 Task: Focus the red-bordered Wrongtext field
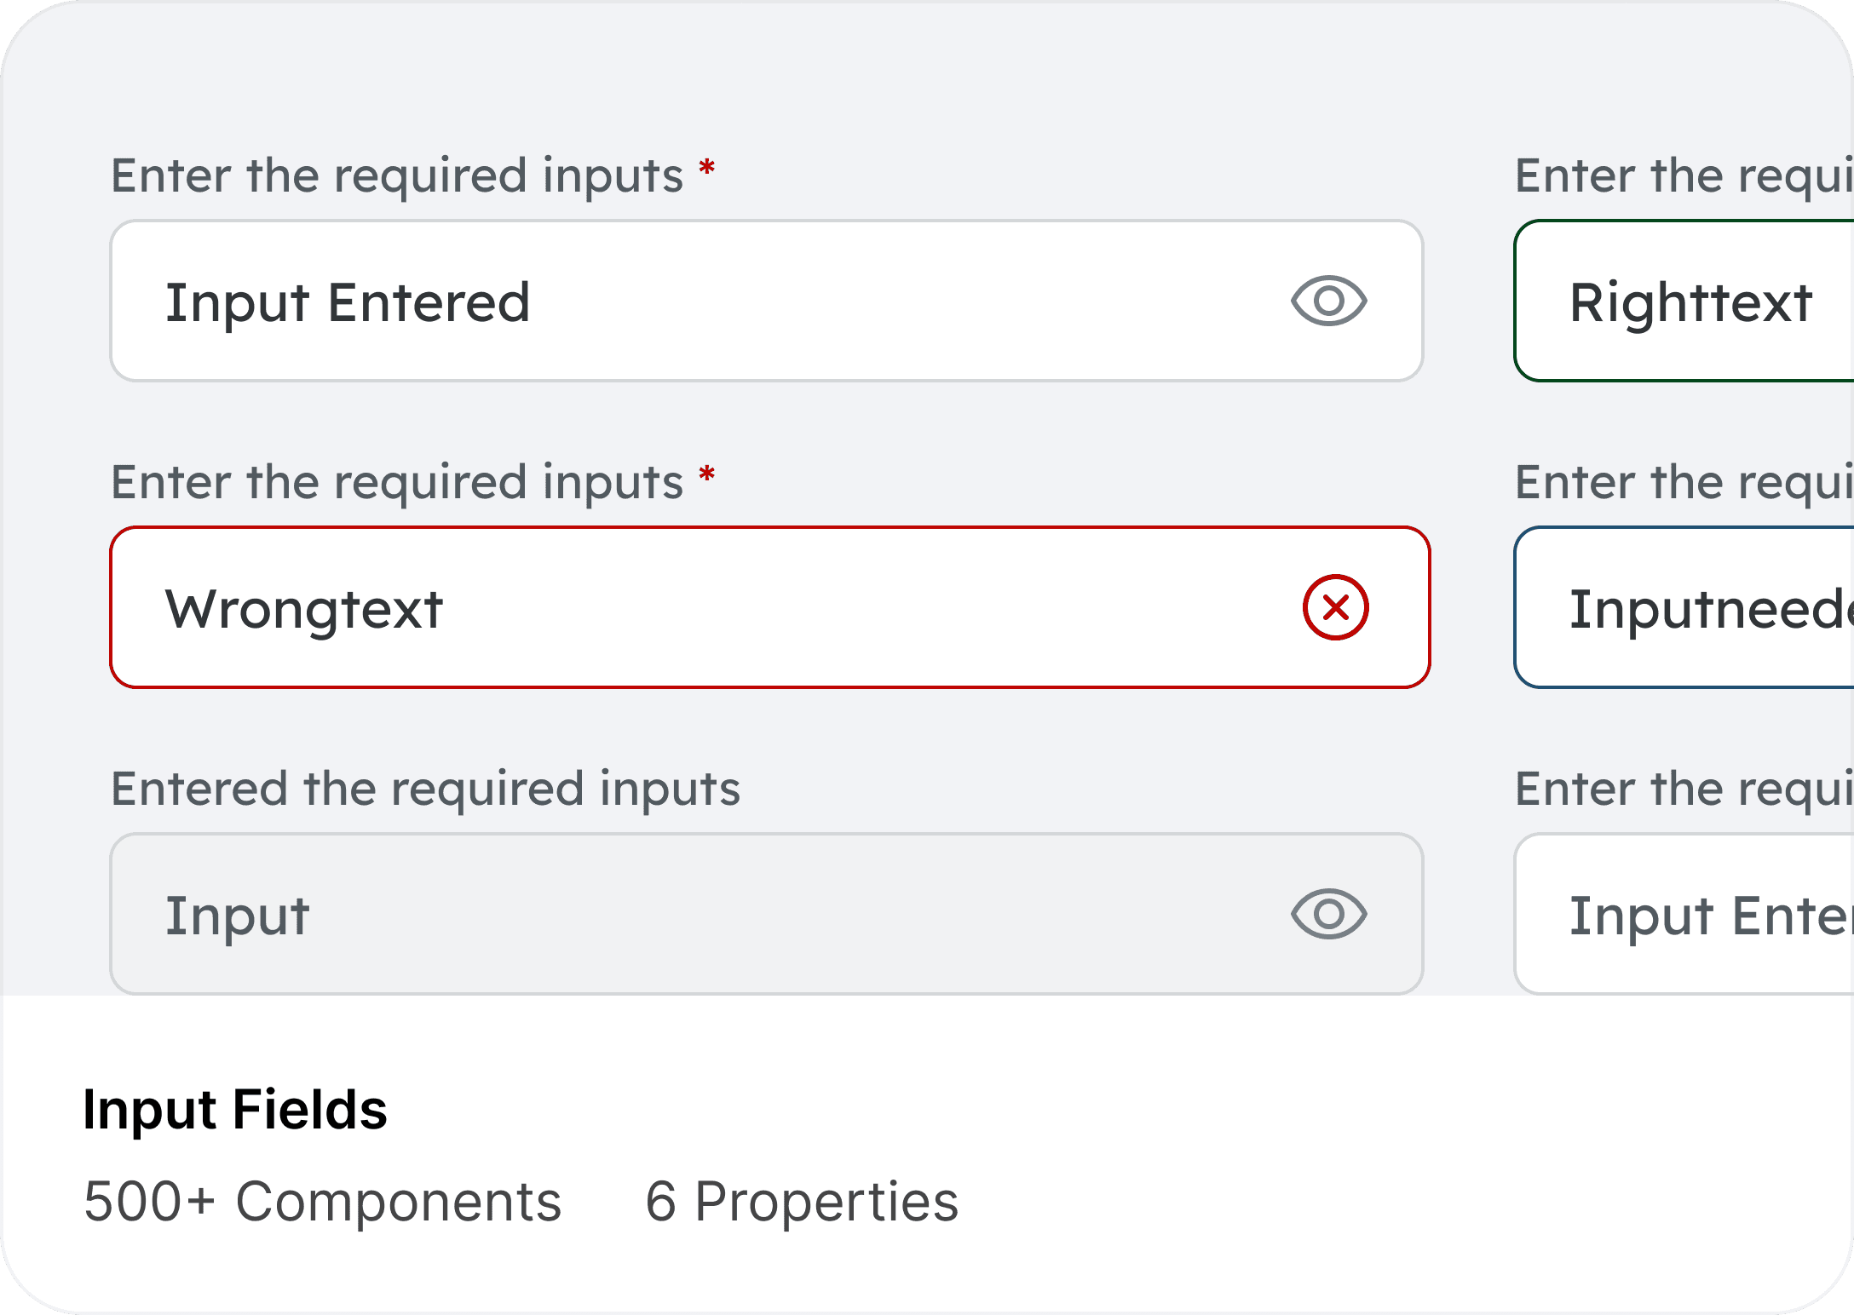point(767,607)
